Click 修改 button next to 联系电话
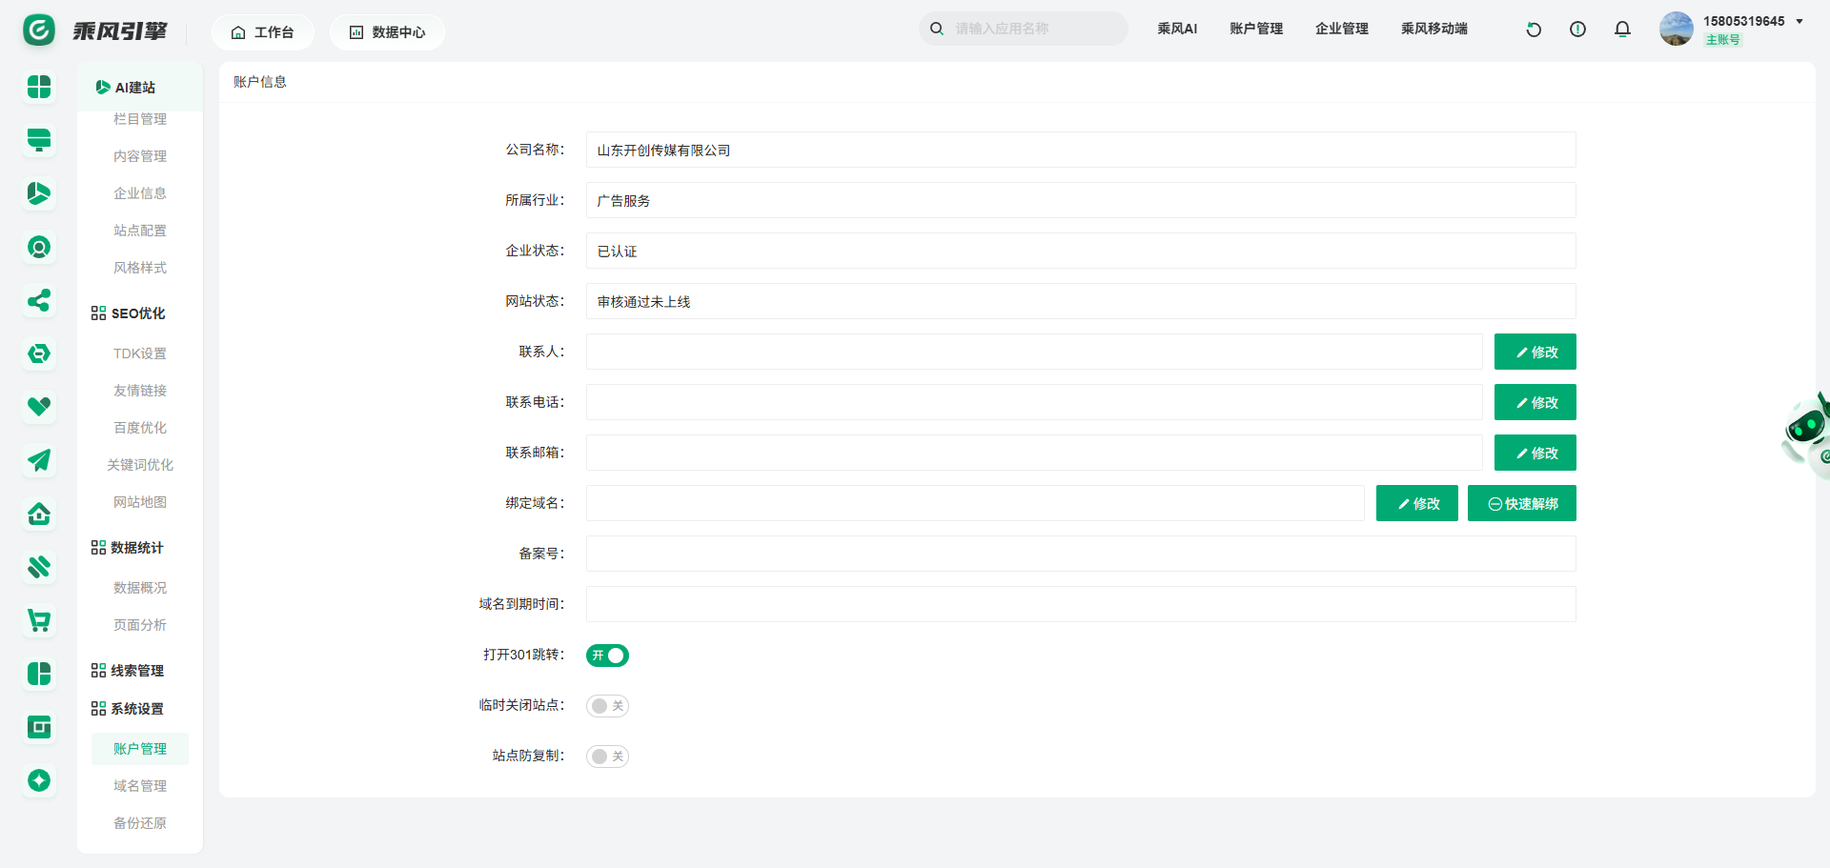The width and height of the screenshot is (1830, 868). tap(1535, 403)
